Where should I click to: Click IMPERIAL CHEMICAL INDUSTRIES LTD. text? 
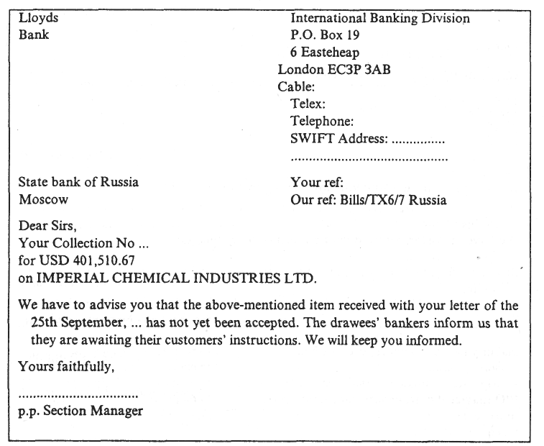[x=177, y=278]
